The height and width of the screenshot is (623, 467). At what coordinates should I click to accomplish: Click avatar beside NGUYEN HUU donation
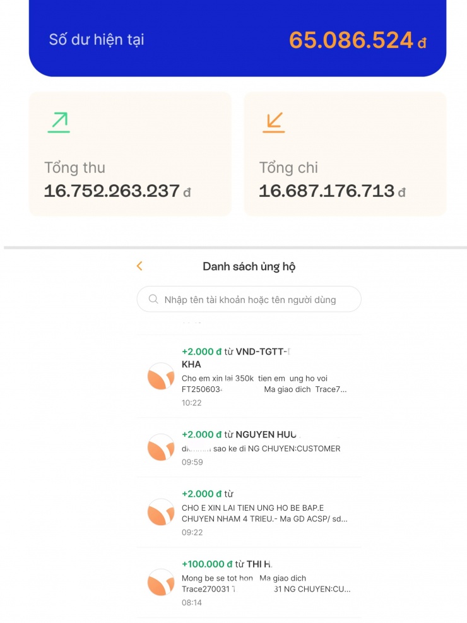click(160, 448)
